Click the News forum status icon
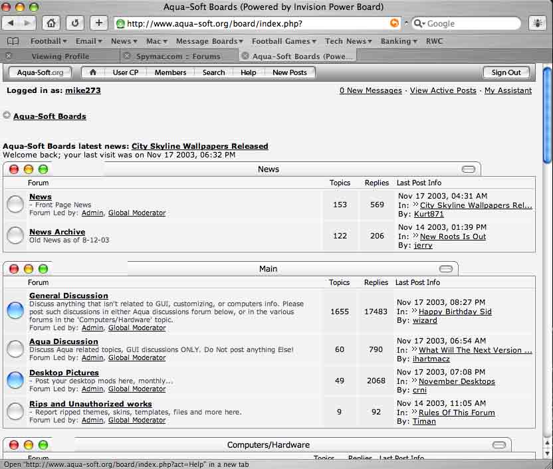553x469 pixels. pos(15,204)
